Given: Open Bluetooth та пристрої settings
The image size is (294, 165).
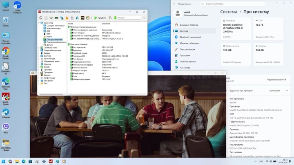Looking at the screenshot, I should 195,37.
